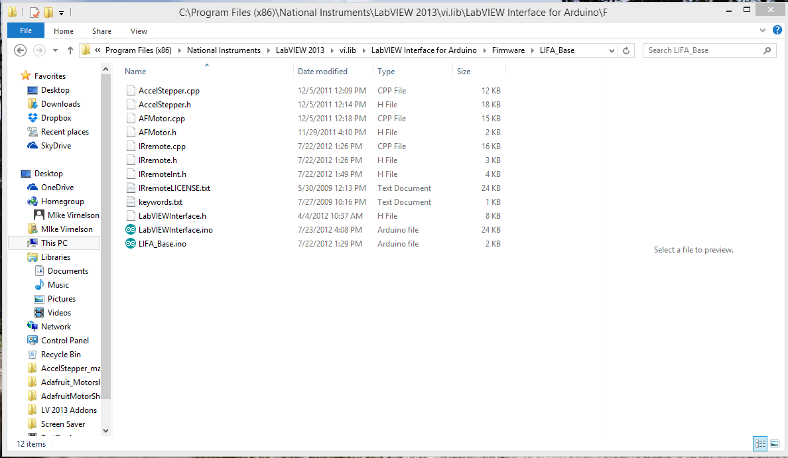Open the Help question mark icon
The width and height of the screenshot is (788, 458).
pyautogui.click(x=777, y=30)
